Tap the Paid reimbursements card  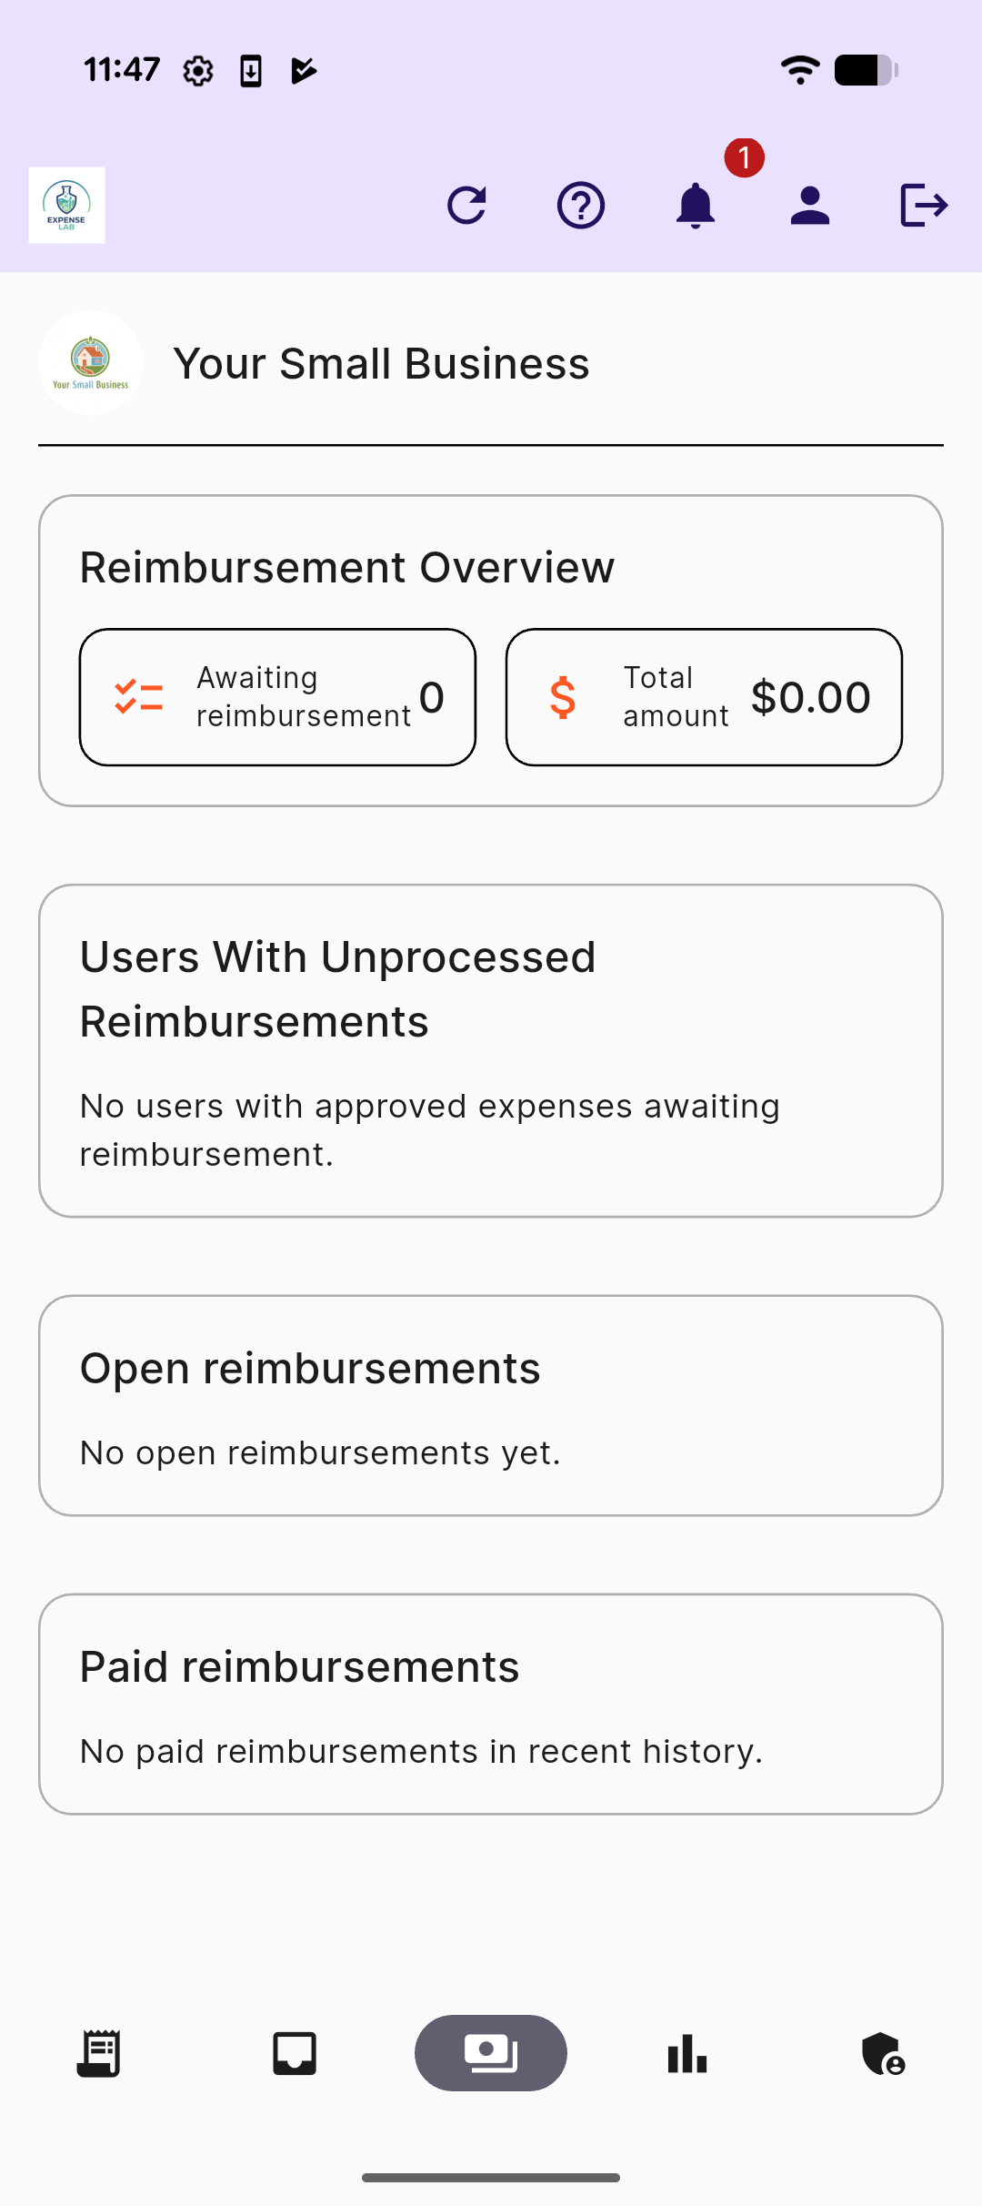[x=491, y=1704]
